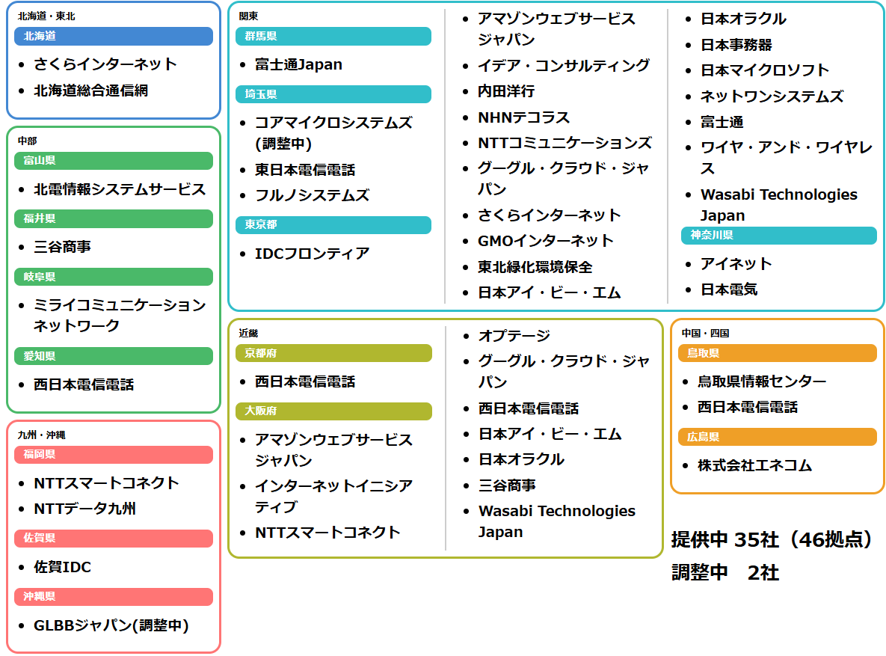Click the 神奈川県 header bar

click(x=778, y=236)
